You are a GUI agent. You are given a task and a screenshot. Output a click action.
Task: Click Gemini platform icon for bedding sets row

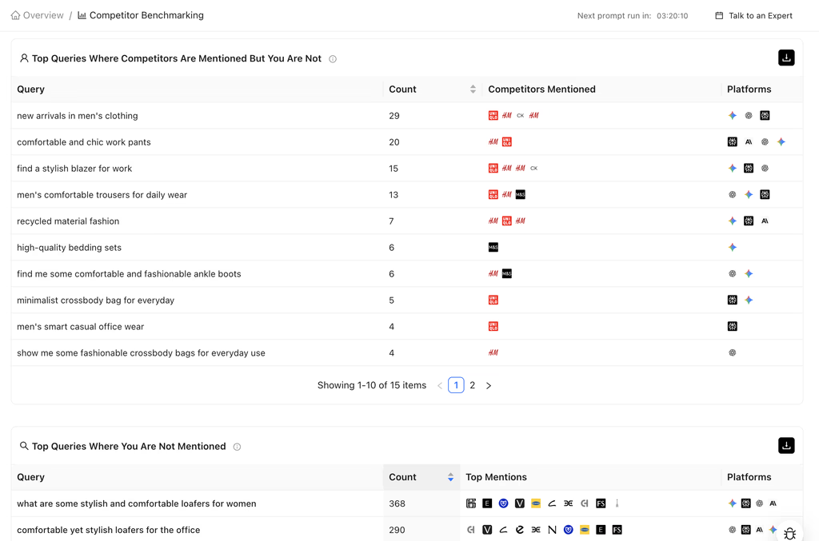(733, 248)
